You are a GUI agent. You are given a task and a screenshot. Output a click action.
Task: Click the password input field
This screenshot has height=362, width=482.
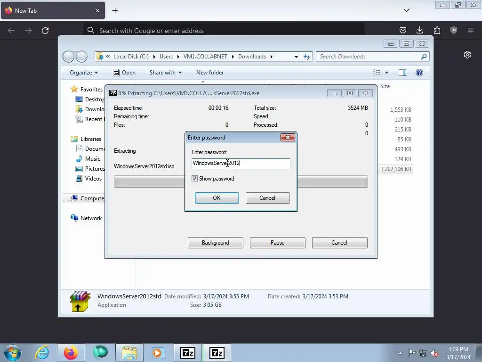[241, 164]
